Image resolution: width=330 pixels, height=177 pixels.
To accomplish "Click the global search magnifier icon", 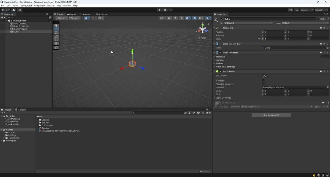I will [297, 10].
